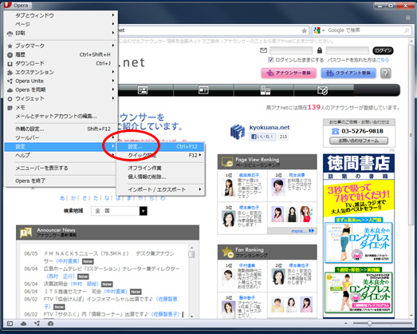Open ヘルプ menu entry

61,155
